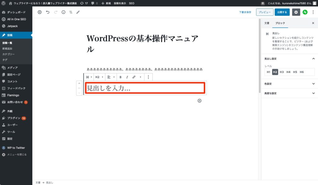Click 文書 in the bottom breadcrumb
The height and width of the screenshot is (185, 318).
tap(38, 183)
